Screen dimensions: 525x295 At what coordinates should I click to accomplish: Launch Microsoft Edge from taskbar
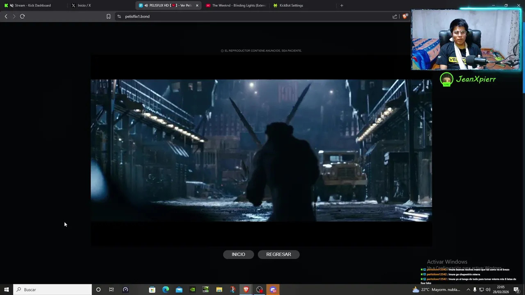point(166,290)
